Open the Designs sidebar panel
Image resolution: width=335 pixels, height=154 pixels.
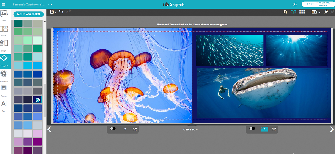[x=4, y=46]
